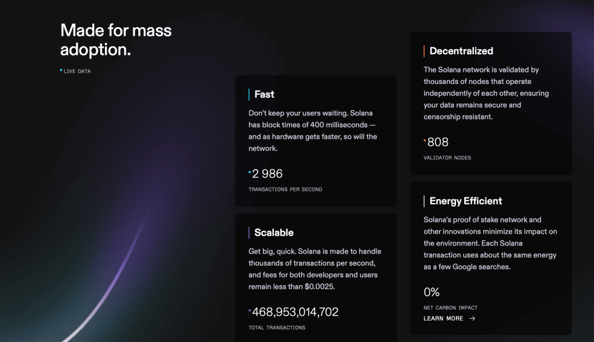Click the dot beside 2 986 value
594x342 pixels.
250,172
